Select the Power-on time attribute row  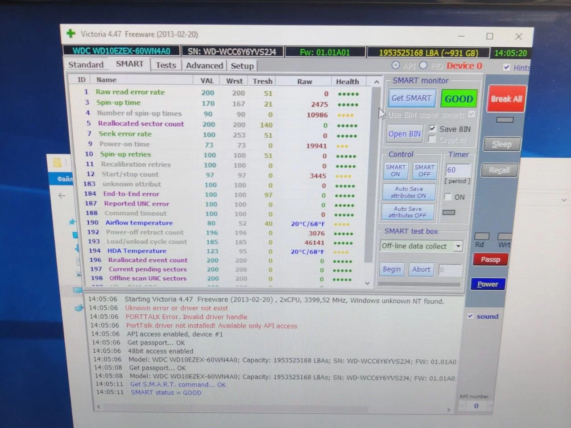pos(220,145)
